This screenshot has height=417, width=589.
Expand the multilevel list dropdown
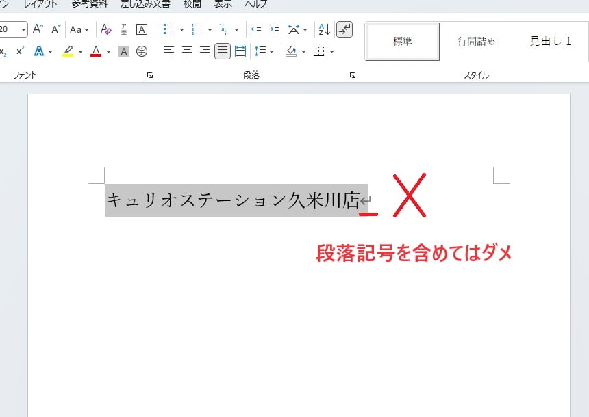tap(237, 29)
